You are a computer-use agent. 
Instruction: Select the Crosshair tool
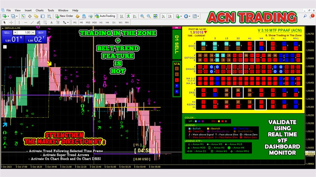11,23
